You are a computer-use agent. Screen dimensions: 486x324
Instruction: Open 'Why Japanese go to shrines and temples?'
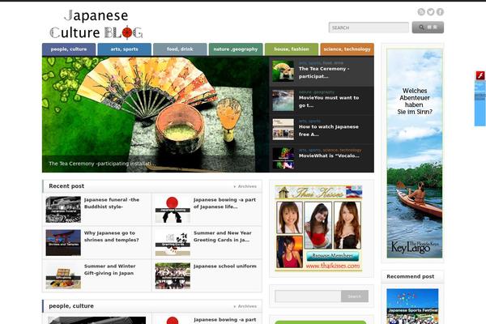coord(112,237)
